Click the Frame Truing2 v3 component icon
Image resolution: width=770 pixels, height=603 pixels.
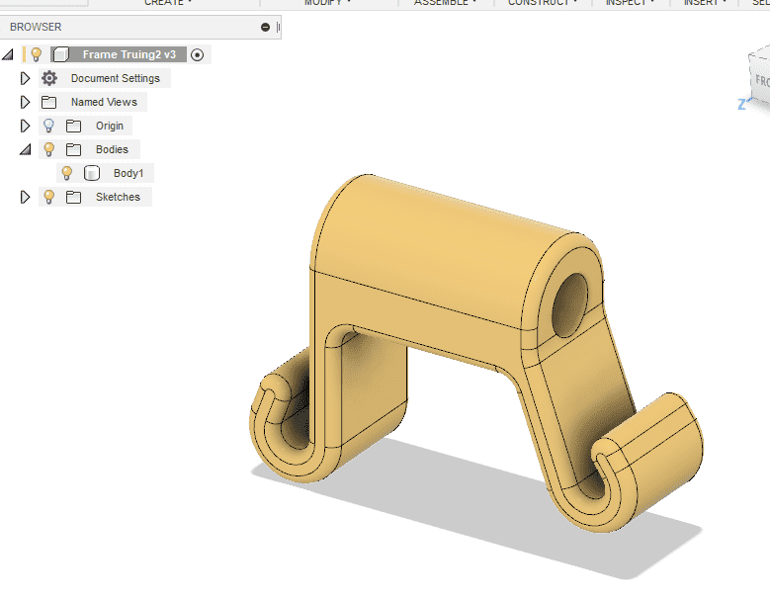(61, 54)
